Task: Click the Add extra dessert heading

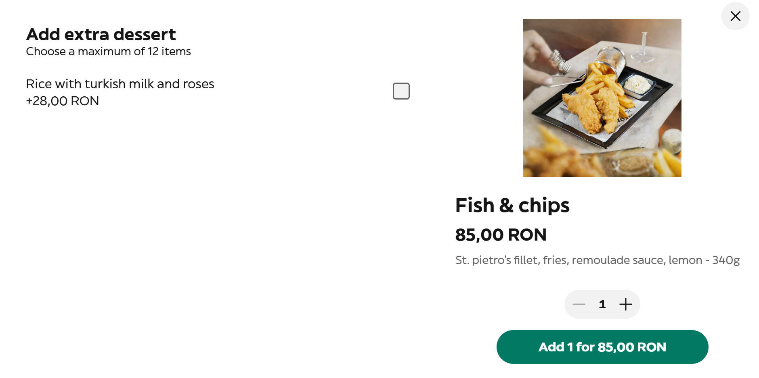Action: [101, 35]
